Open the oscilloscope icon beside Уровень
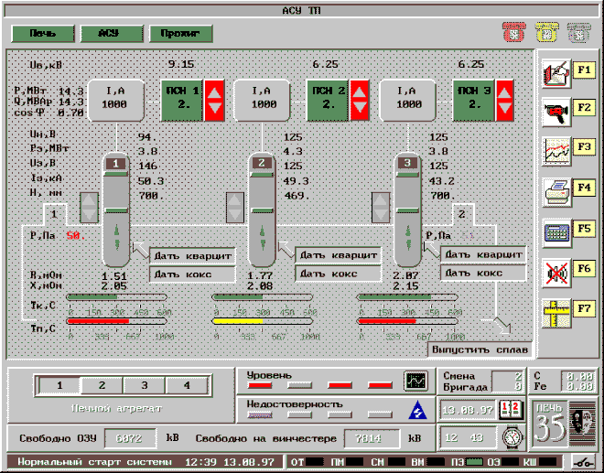The image size is (604, 473). click(416, 380)
